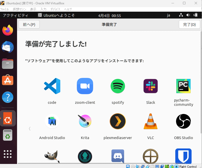The width and height of the screenshot is (202, 168).
Task: Click the 準備が完了しました! heading
Action: click(x=56, y=44)
